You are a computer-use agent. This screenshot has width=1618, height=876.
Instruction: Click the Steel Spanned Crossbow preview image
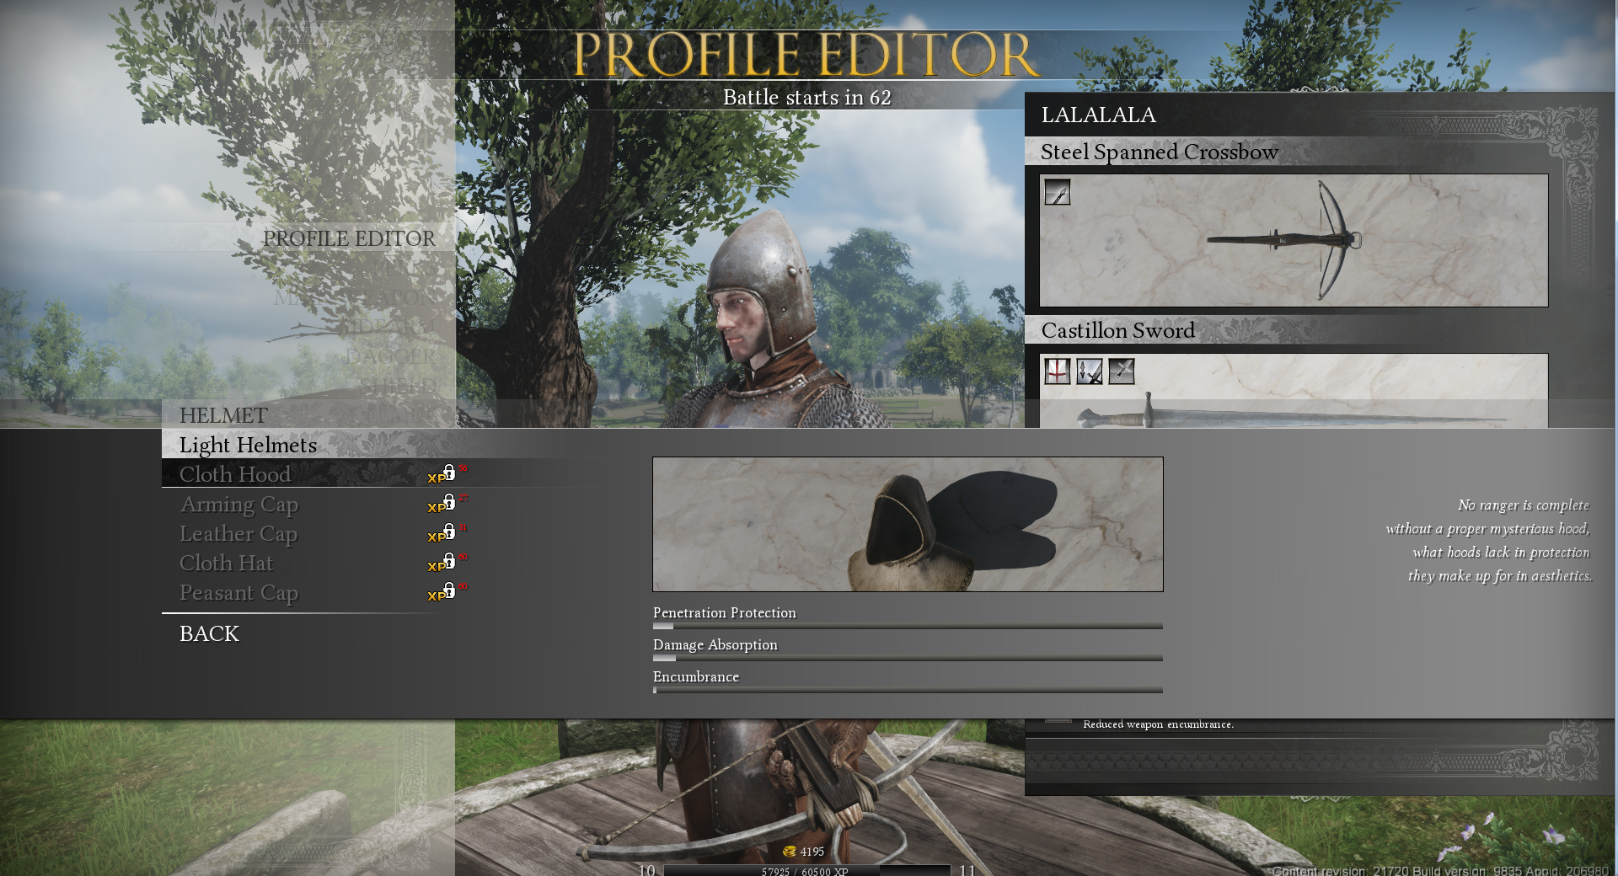pyautogui.click(x=1294, y=240)
